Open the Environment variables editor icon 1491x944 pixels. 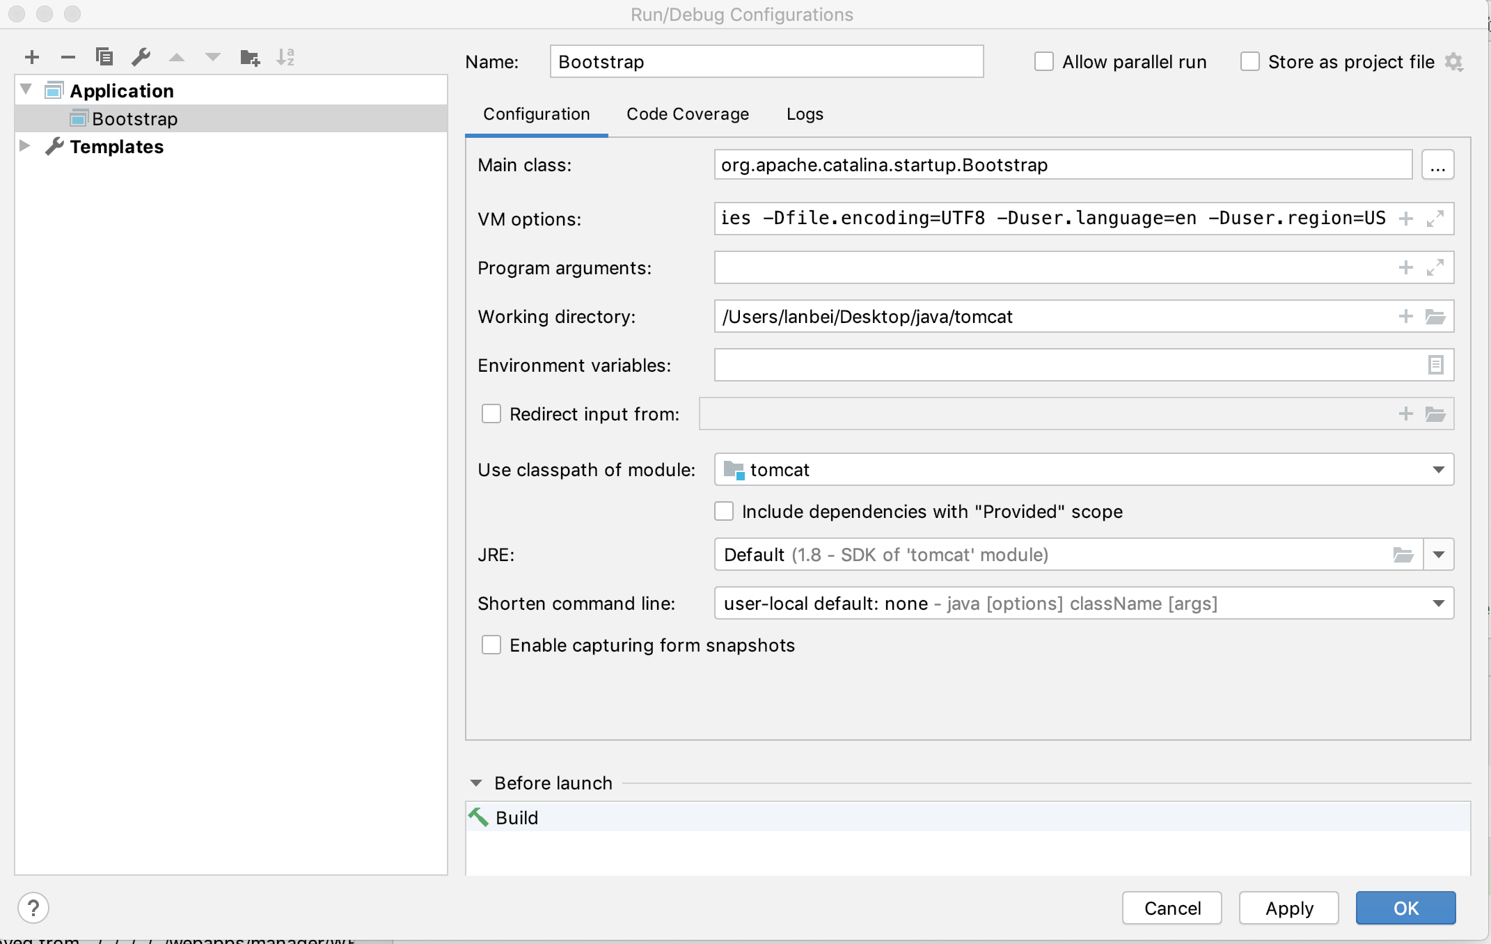tap(1435, 365)
